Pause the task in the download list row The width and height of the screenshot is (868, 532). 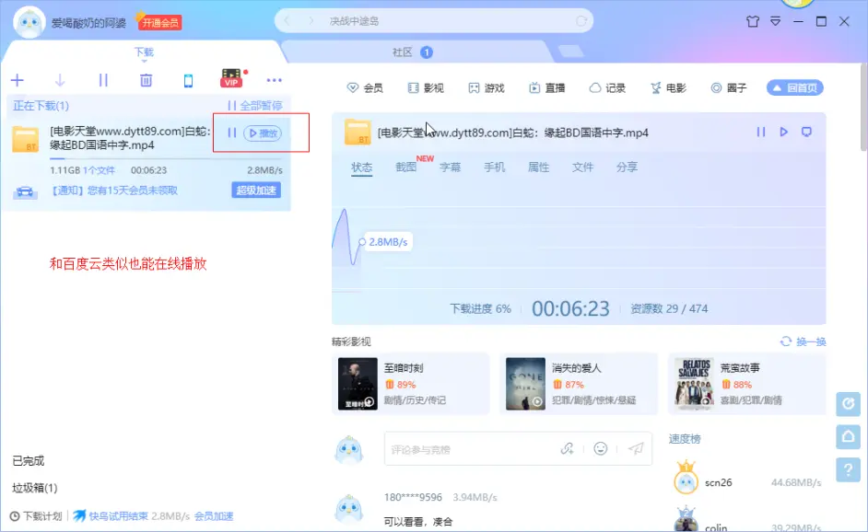click(x=232, y=133)
